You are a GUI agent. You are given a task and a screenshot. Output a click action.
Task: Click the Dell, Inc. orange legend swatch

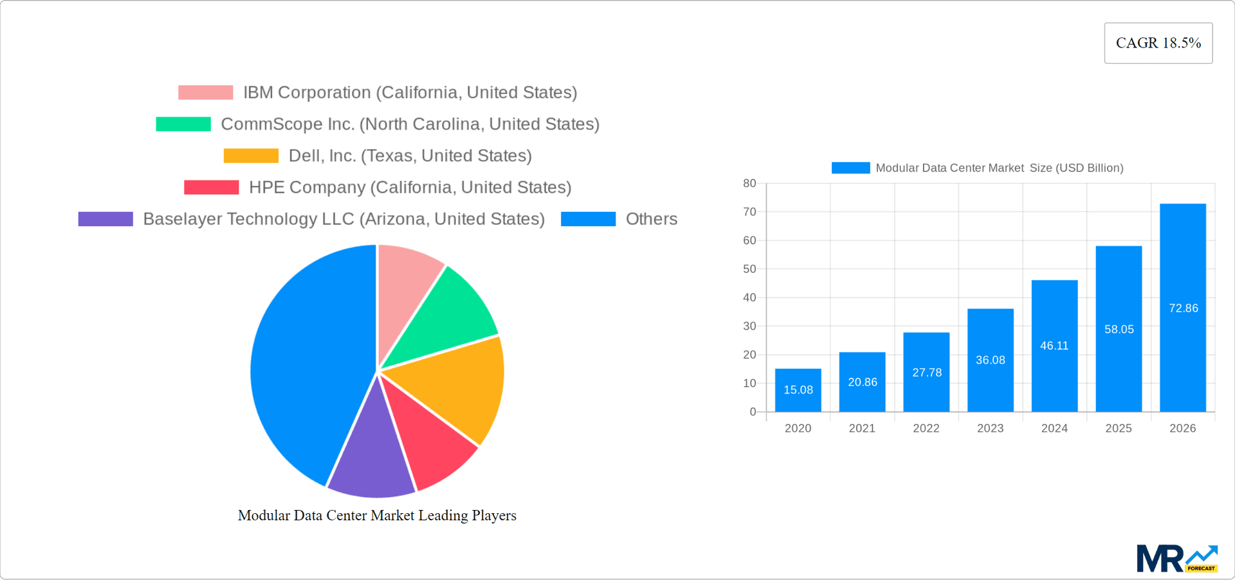[x=252, y=155]
